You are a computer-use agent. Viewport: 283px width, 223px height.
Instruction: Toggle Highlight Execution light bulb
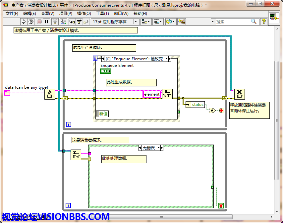55,22
